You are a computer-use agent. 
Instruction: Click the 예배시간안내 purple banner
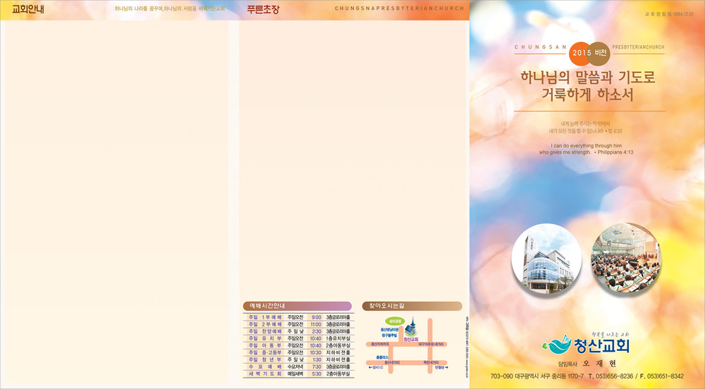(x=296, y=306)
